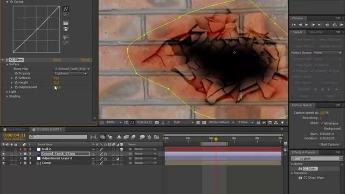This screenshot has width=345, height=194.
Task: Show channel and color management icon
Action: 169,122
